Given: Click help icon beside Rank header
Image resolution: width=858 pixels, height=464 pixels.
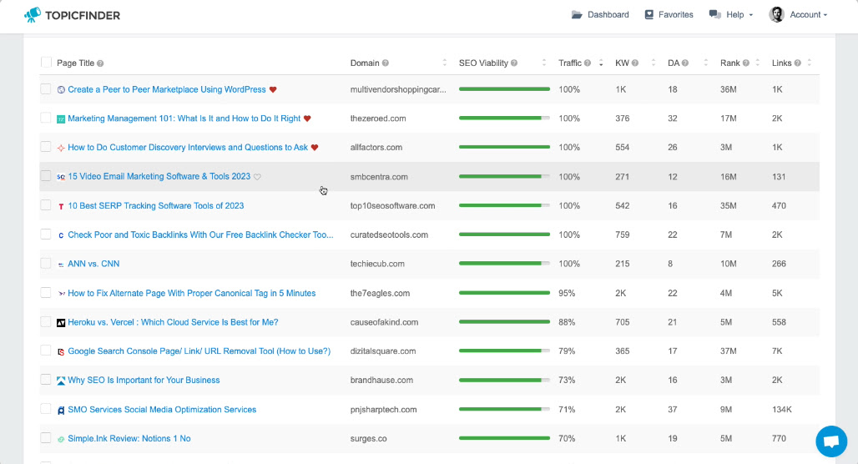Looking at the screenshot, I should [745, 63].
